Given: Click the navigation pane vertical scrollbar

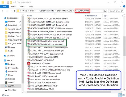Looking at the screenshot, I should click(x=23, y=50).
